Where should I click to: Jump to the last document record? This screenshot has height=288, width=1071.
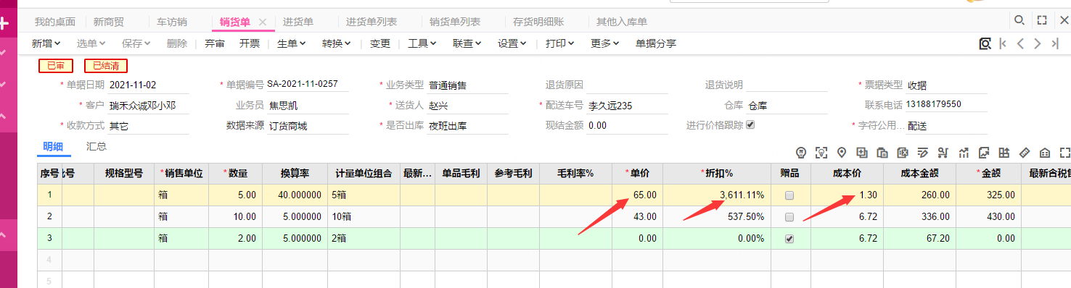tap(1055, 43)
